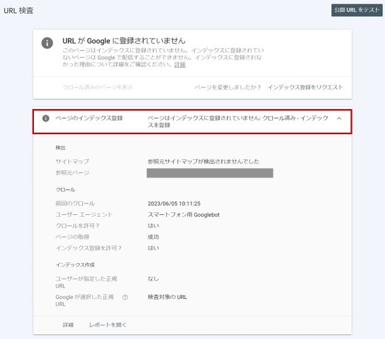The image size is (385, 339).
Task: Click the クロールを許可？ label
Action: point(77,226)
